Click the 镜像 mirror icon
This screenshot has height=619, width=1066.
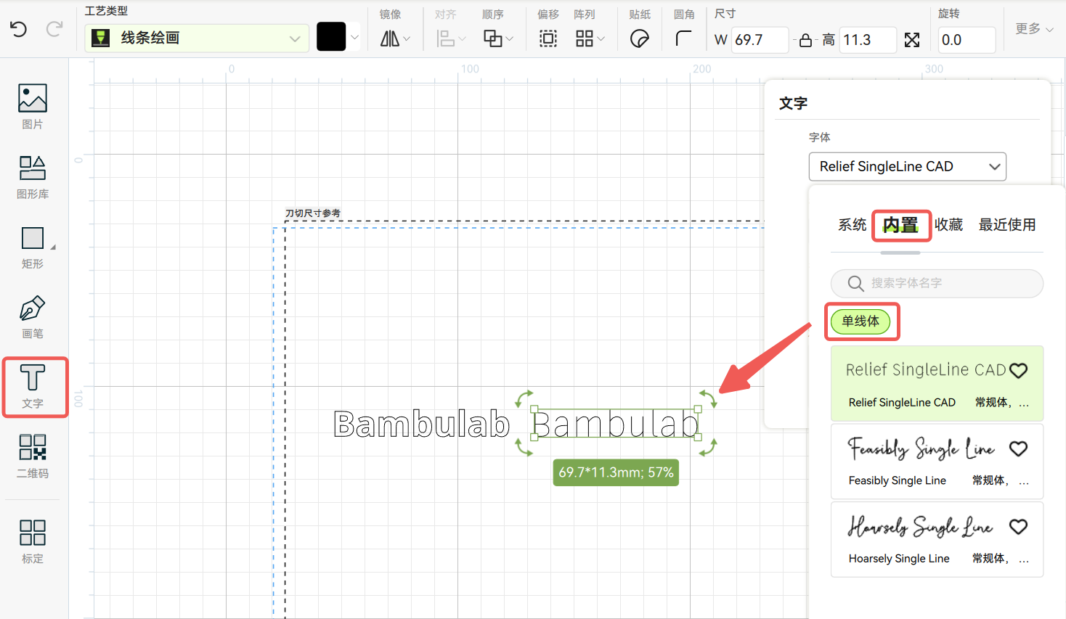[390, 38]
